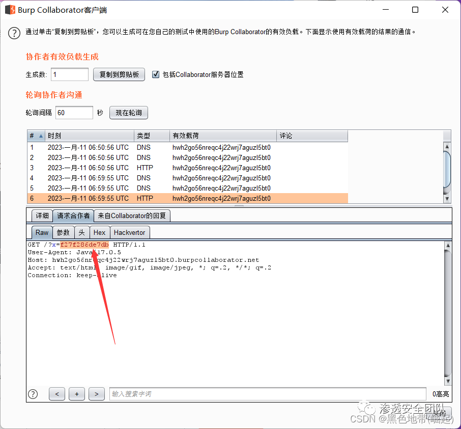Select interaction row 5 DNS entry

188,188
